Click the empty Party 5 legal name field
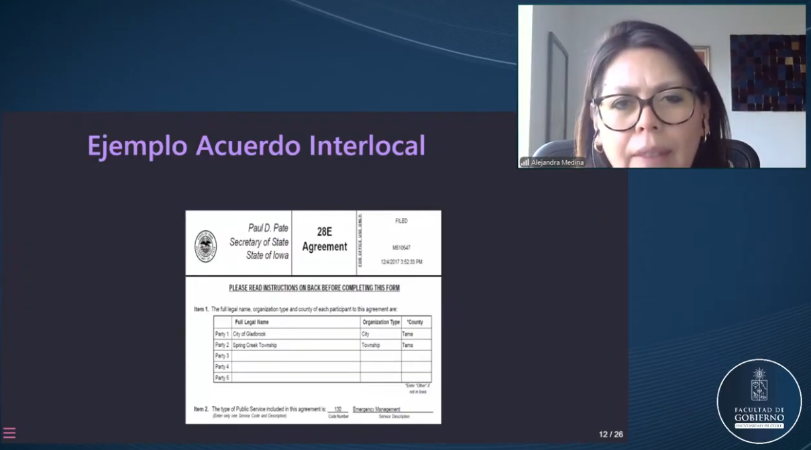 tap(295, 378)
